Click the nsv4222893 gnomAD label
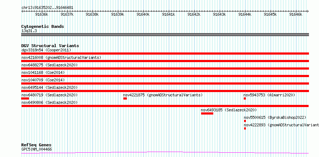The image size is (319, 157). click(x=281, y=125)
